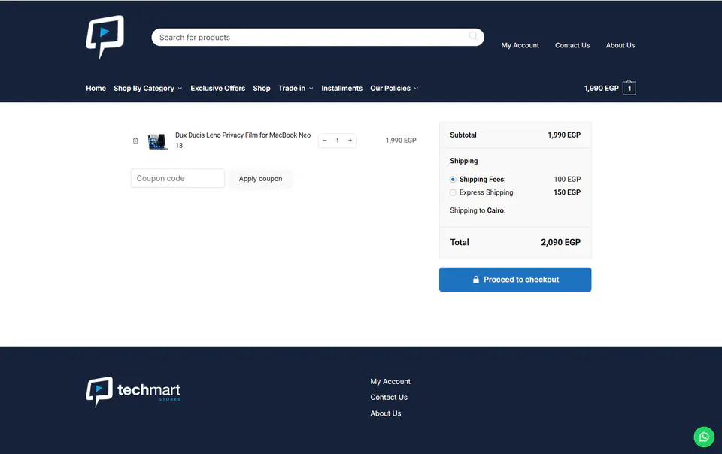Image resolution: width=722 pixels, height=454 pixels.
Task: Expand Trade in dropdown menu
Action: [296, 88]
